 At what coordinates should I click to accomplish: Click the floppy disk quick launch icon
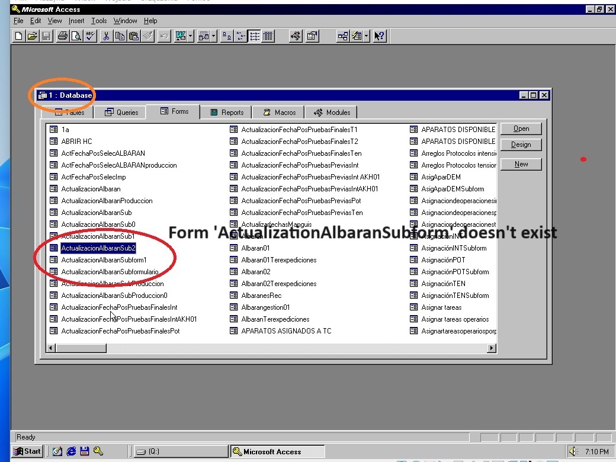click(x=85, y=451)
